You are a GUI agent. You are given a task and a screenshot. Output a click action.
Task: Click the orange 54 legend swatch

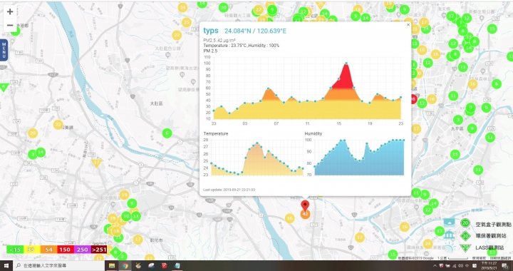[48, 250]
